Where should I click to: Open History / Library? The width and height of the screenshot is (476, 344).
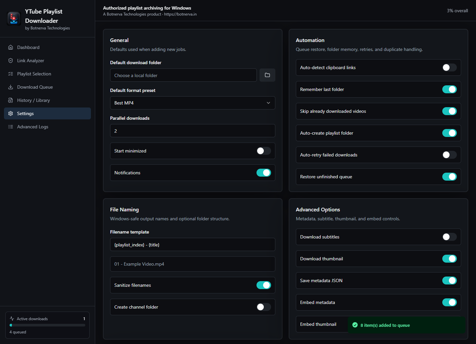point(47,100)
